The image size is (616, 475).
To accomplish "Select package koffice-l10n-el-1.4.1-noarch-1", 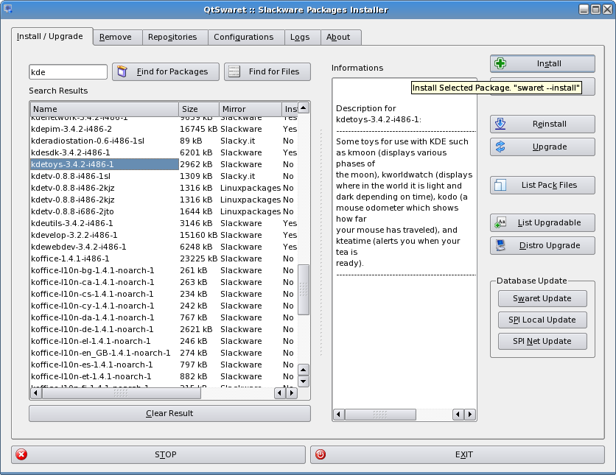I will click(x=91, y=341).
